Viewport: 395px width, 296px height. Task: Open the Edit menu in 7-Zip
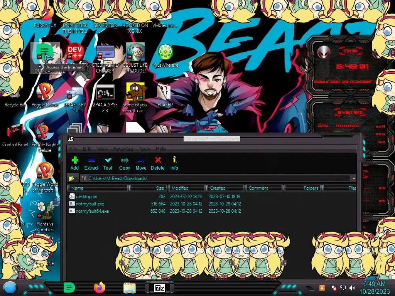[x=87, y=149]
